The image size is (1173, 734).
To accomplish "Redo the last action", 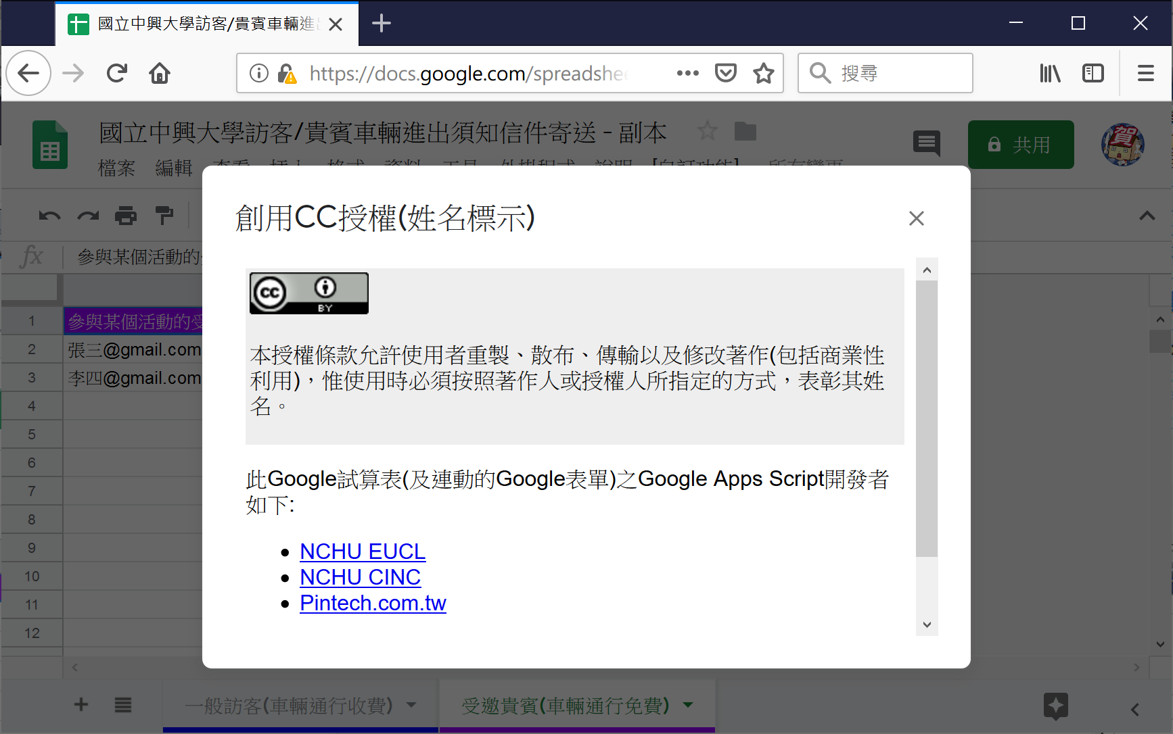I will coord(88,216).
